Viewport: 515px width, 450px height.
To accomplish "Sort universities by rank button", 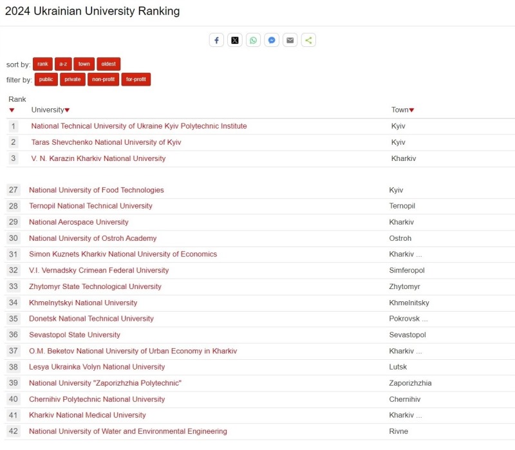I will click(42, 64).
